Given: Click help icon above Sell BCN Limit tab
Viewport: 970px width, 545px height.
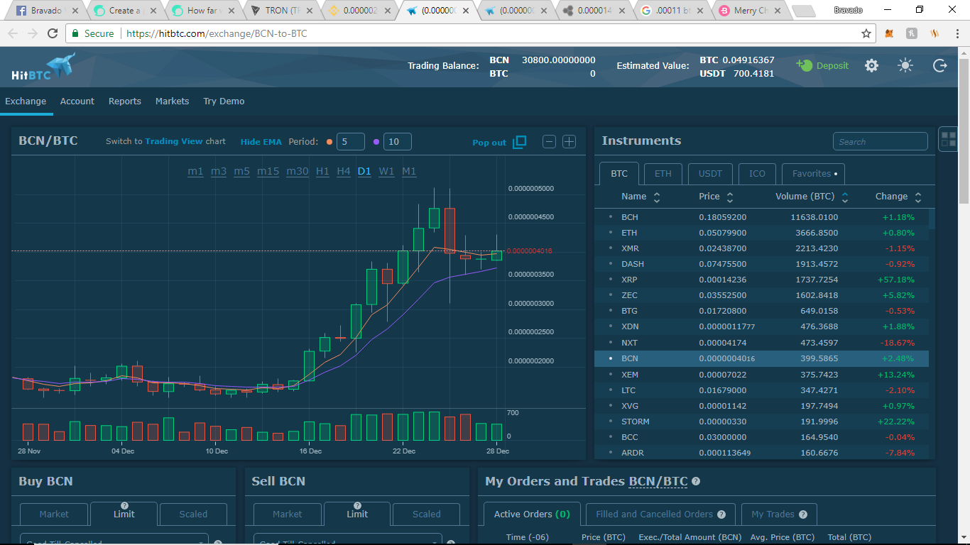Looking at the screenshot, I should point(357,505).
